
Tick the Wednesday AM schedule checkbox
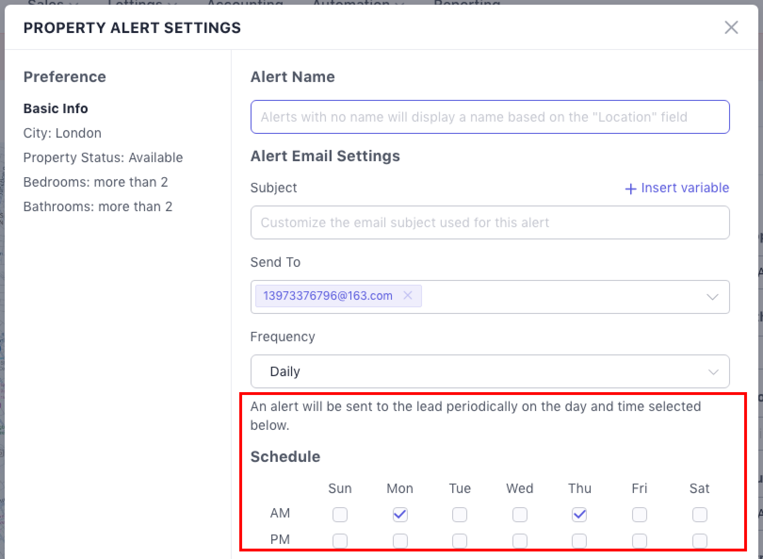[520, 514]
